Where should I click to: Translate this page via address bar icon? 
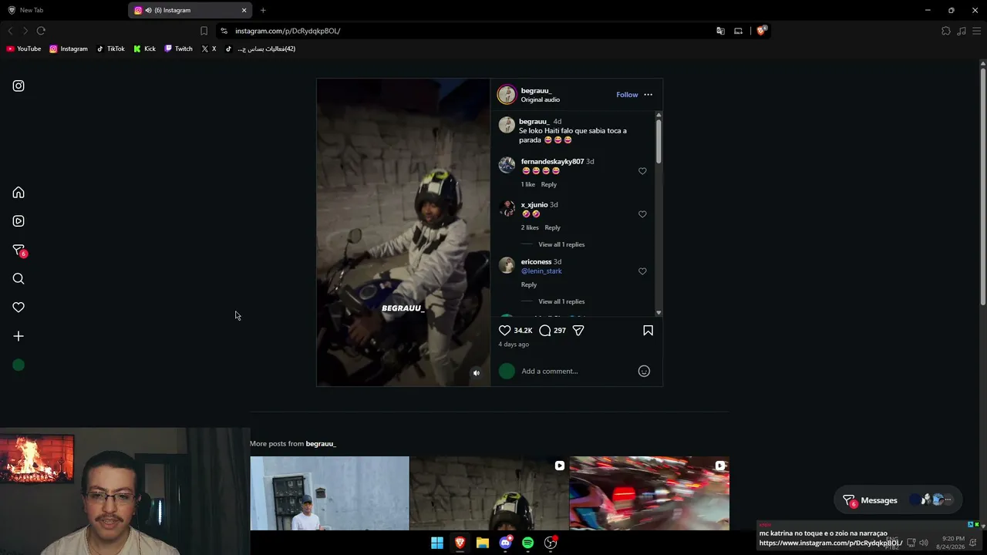coord(720,31)
